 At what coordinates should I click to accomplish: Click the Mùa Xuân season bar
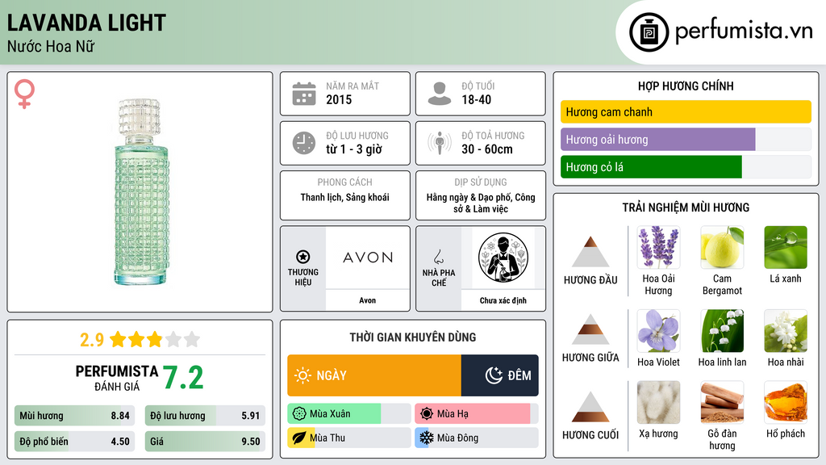[x=348, y=414]
